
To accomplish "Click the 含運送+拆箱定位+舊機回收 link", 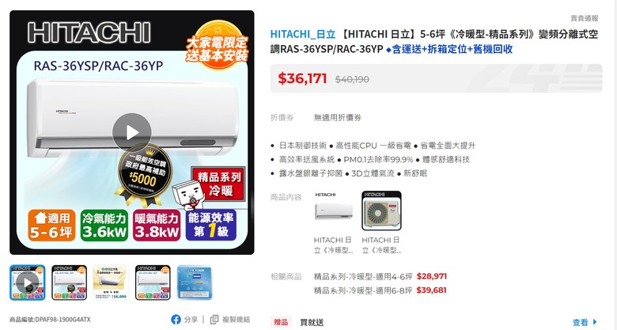I will point(449,49).
